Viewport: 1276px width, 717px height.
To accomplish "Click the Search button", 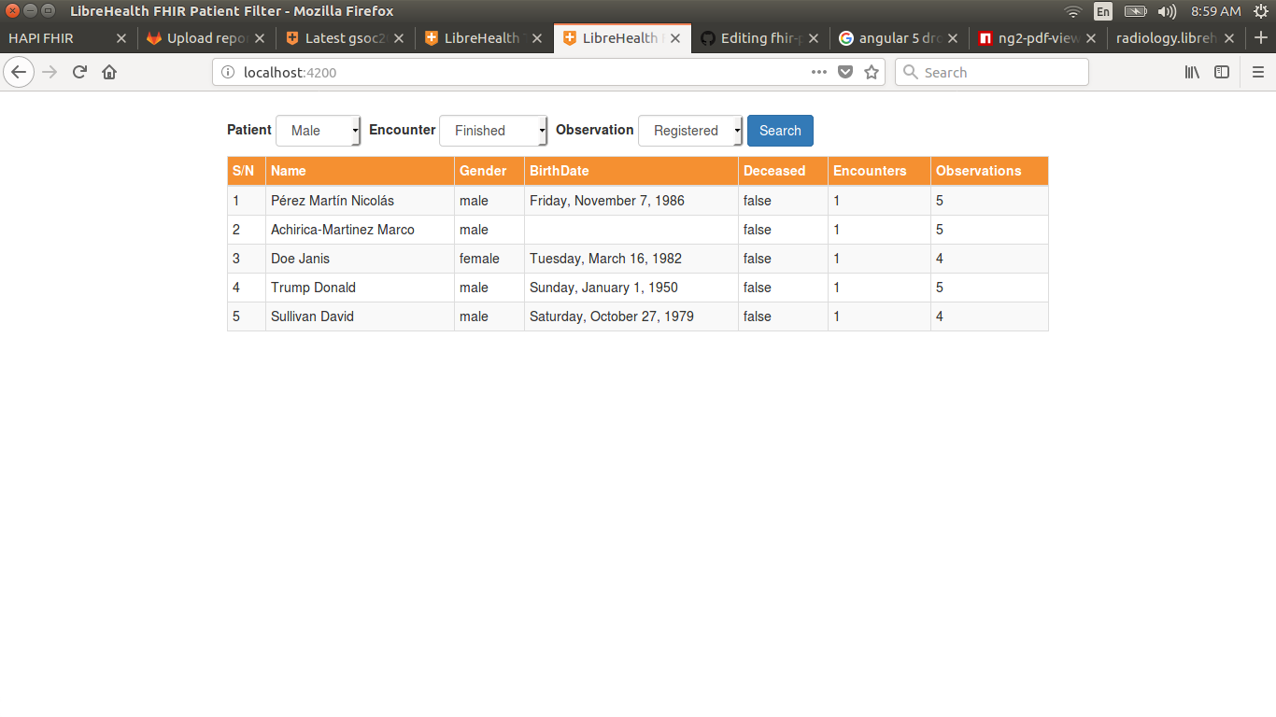I will tap(780, 131).
